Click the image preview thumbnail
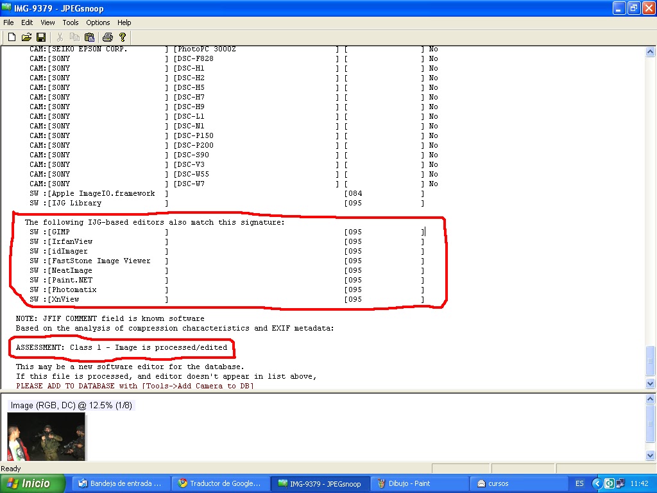 [46, 436]
